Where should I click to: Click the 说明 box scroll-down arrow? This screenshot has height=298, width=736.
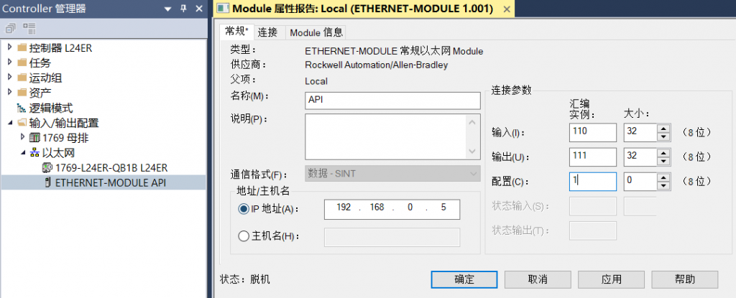[473, 151]
